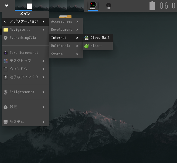Click the yellow Navigate folder icon
This screenshot has width=177, height=163.
click(x=5, y=30)
